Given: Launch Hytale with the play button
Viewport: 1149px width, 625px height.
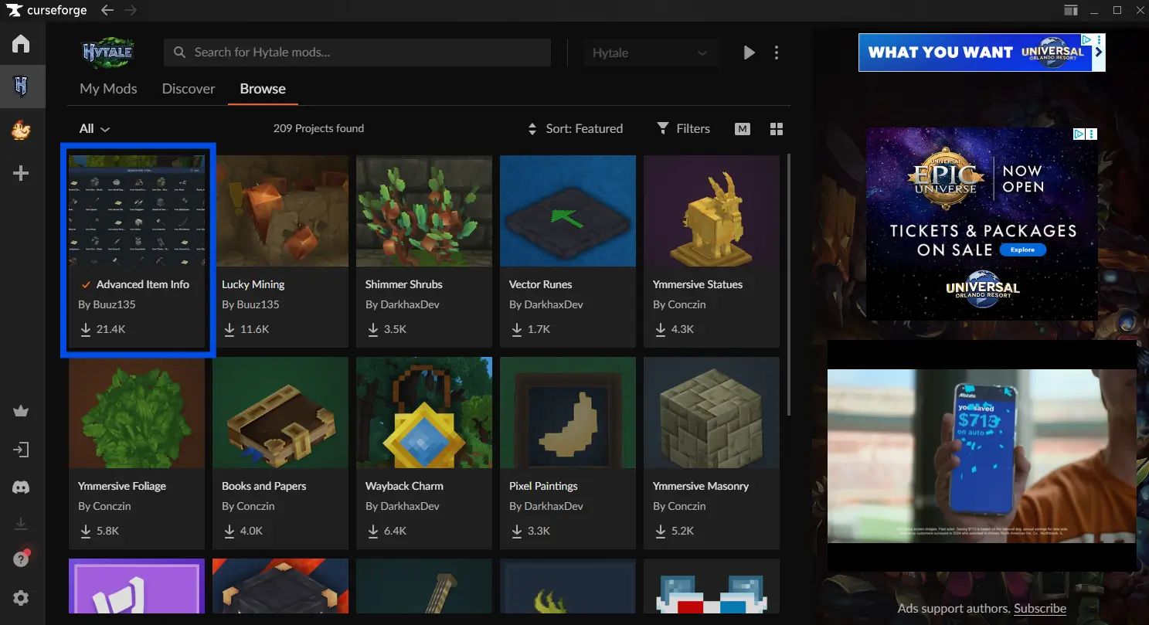Looking at the screenshot, I should click(749, 53).
